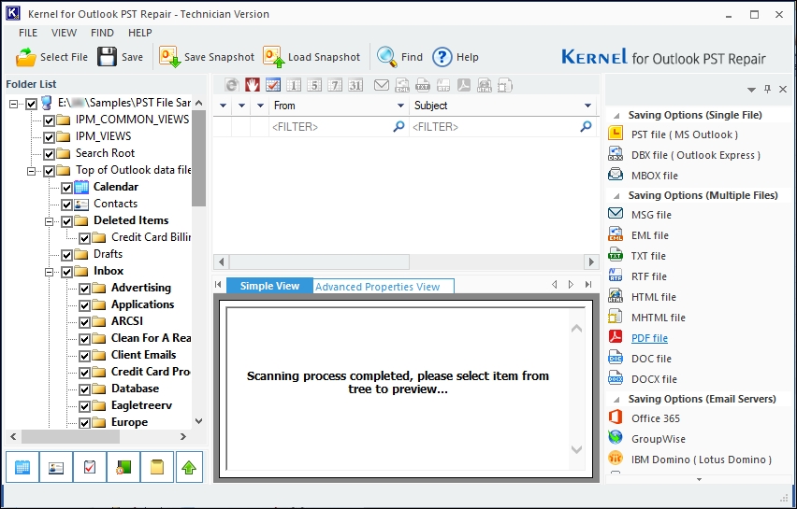Switch to the Simple View tab
797x509 pixels.
[x=269, y=286]
